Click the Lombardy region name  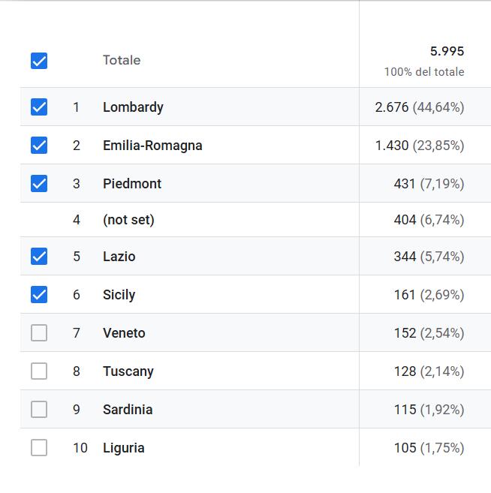click(x=133, y=107)
